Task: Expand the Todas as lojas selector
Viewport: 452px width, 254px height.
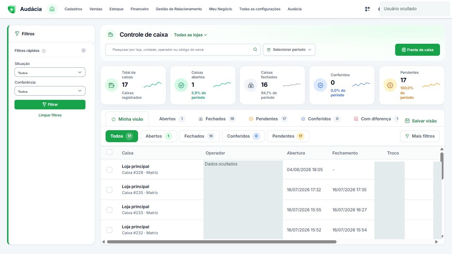Action: coord(191,35)
